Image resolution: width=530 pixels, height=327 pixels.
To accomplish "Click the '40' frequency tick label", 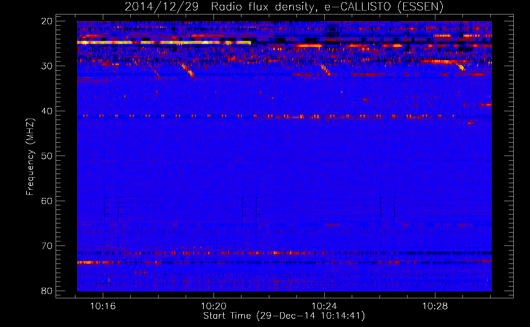I will pos(47,111).
